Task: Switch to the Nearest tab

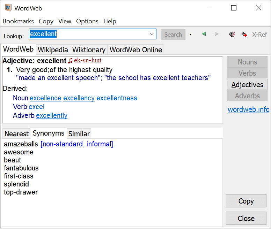Action: point(17,133)
